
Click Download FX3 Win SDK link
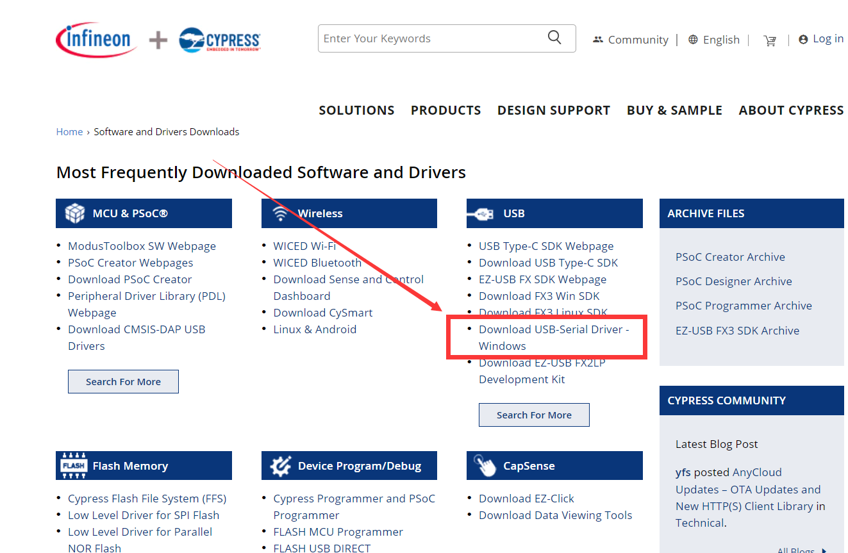coord(539,296)
